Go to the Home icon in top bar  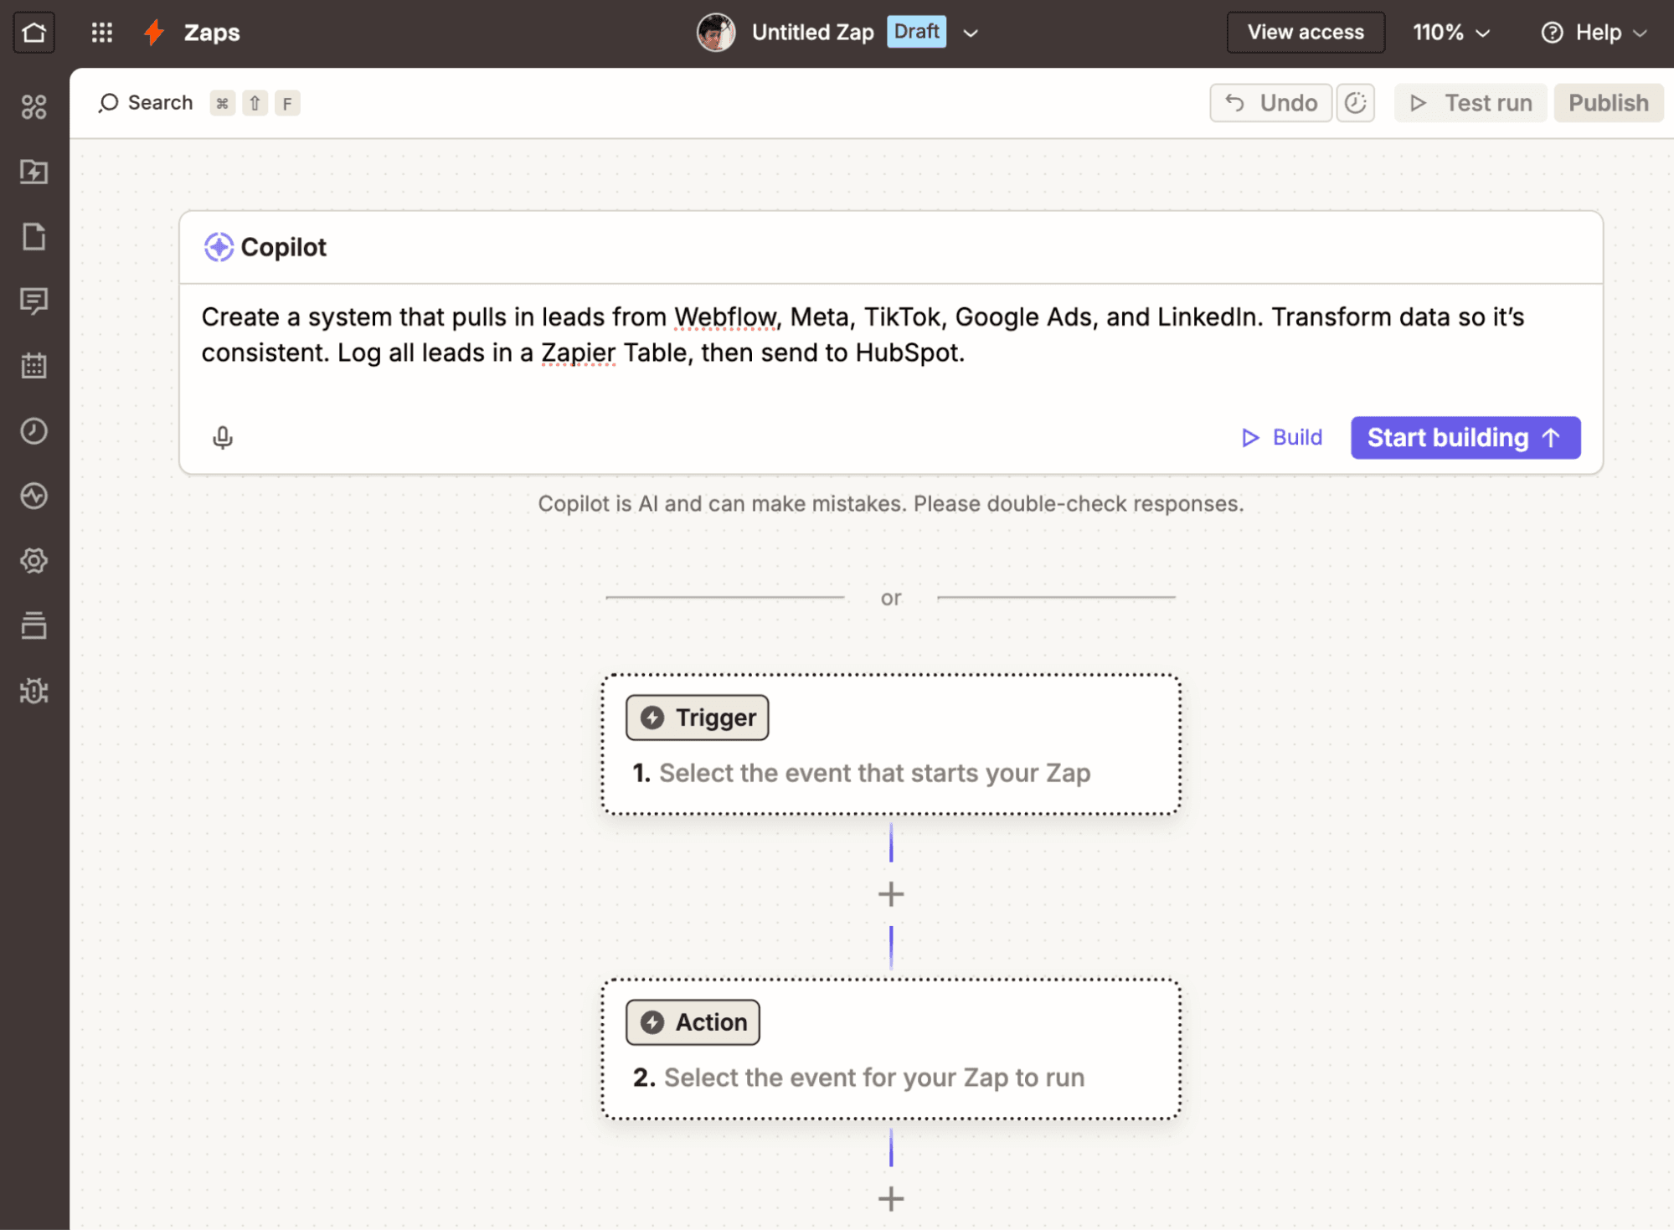(x=33, y=33)
